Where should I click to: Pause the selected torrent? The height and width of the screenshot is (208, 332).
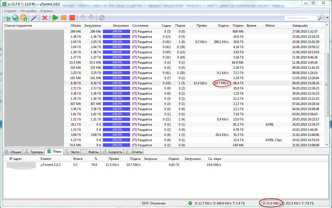click(64, 18)
